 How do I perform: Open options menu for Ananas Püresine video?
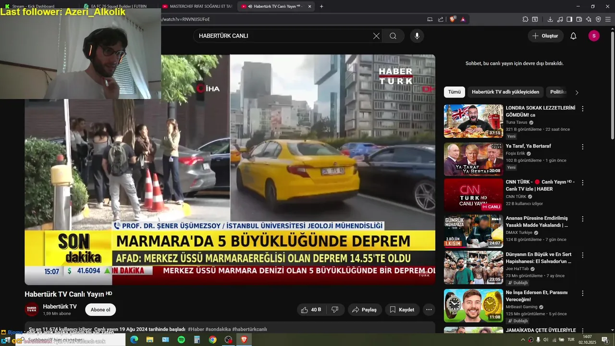(x=582, y=219)
